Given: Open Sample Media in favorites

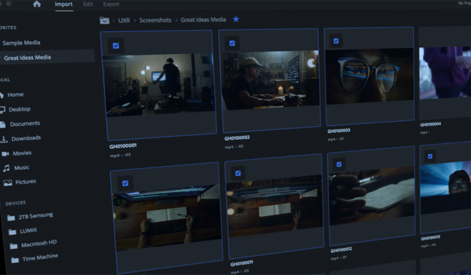Looking at the screenshot, I should point(21,43).
